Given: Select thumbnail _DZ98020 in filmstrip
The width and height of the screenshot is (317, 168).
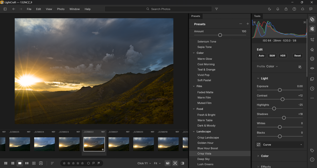Looking at the screenshot, I should [x=143, y=144].
